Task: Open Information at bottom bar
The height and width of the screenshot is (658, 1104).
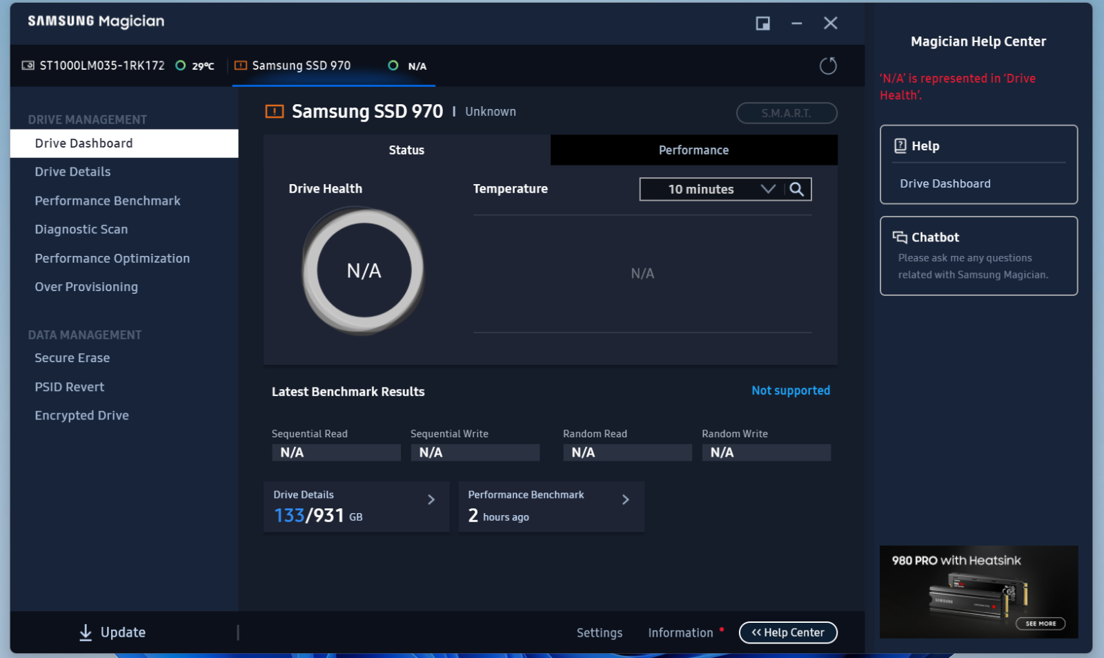Action: [x=680, y=632]
